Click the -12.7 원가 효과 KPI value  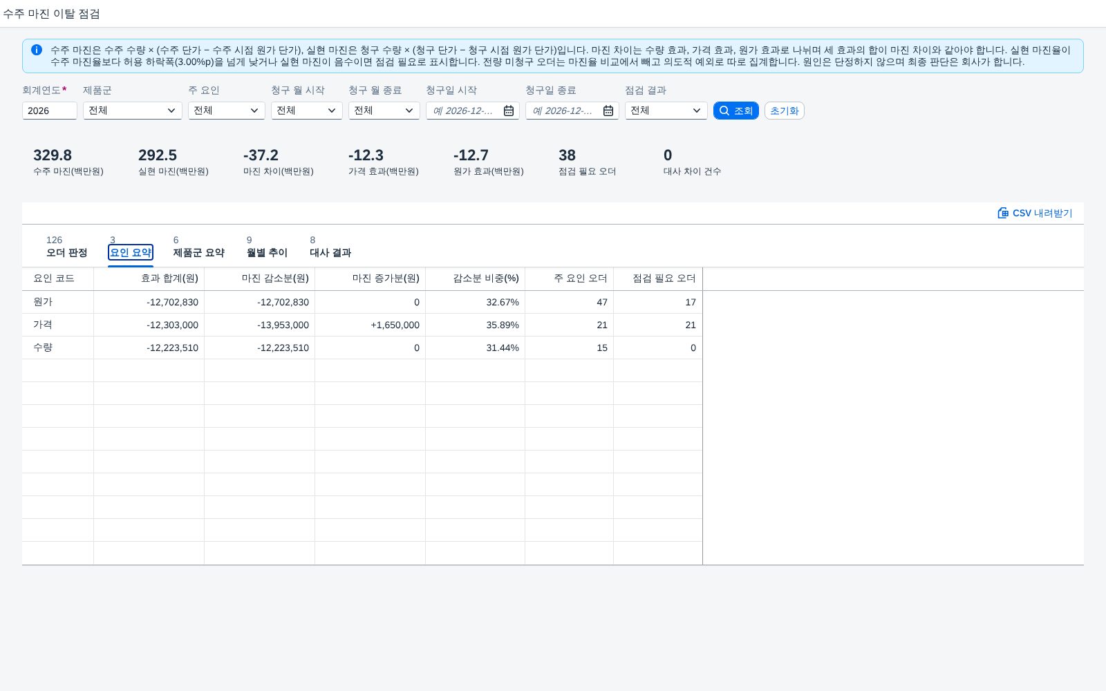tap(471, 155)
